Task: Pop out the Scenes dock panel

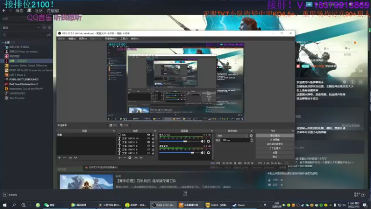Action: tap(114, 131)
